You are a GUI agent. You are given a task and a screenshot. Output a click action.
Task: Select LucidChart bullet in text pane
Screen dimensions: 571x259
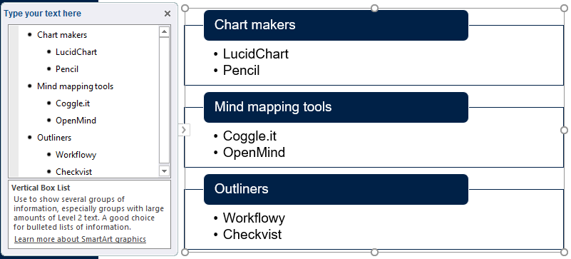coord(76,52)
